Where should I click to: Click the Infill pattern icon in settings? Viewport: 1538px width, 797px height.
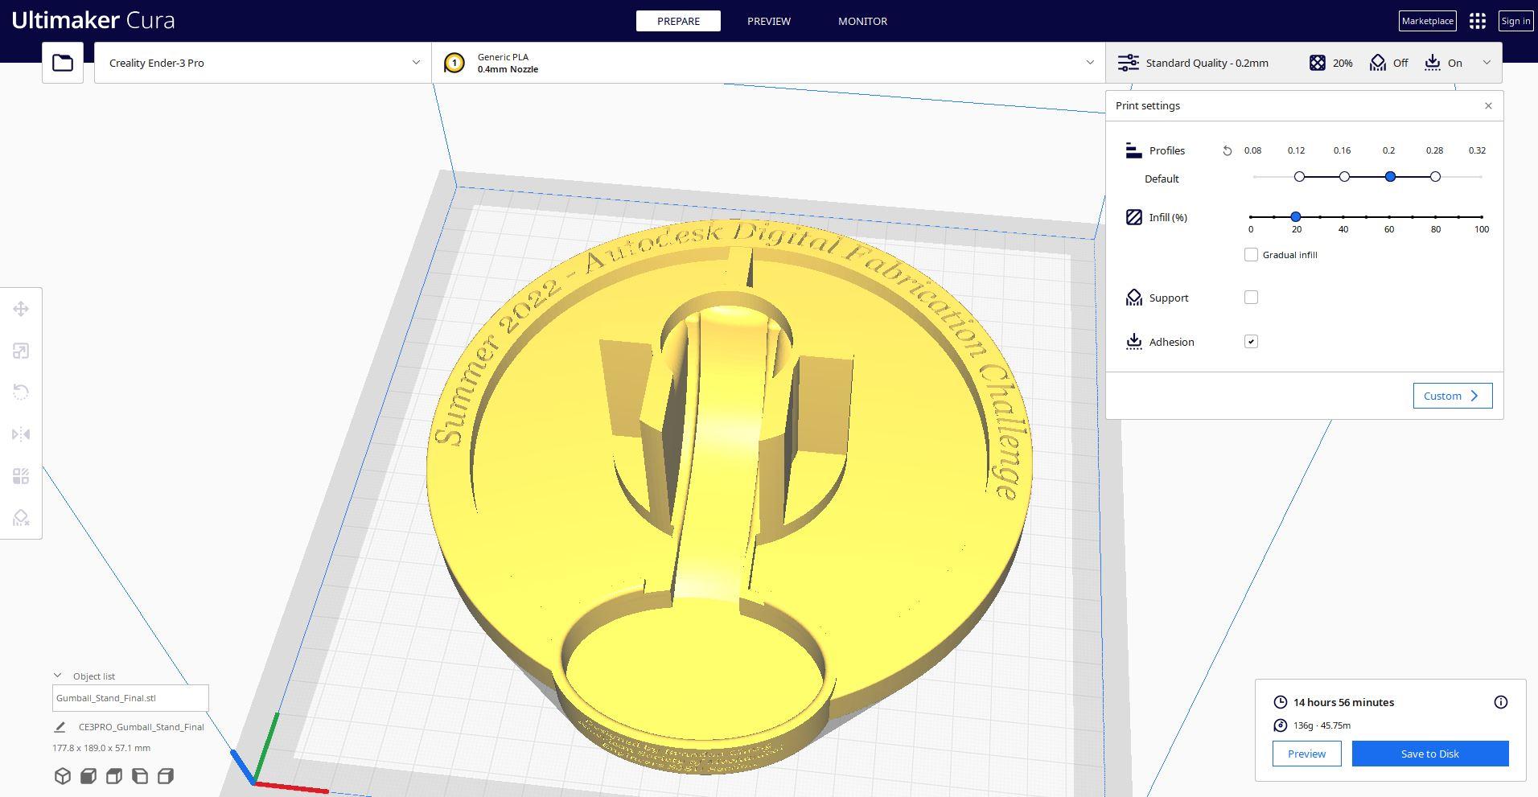click(x=1134, y=217)
